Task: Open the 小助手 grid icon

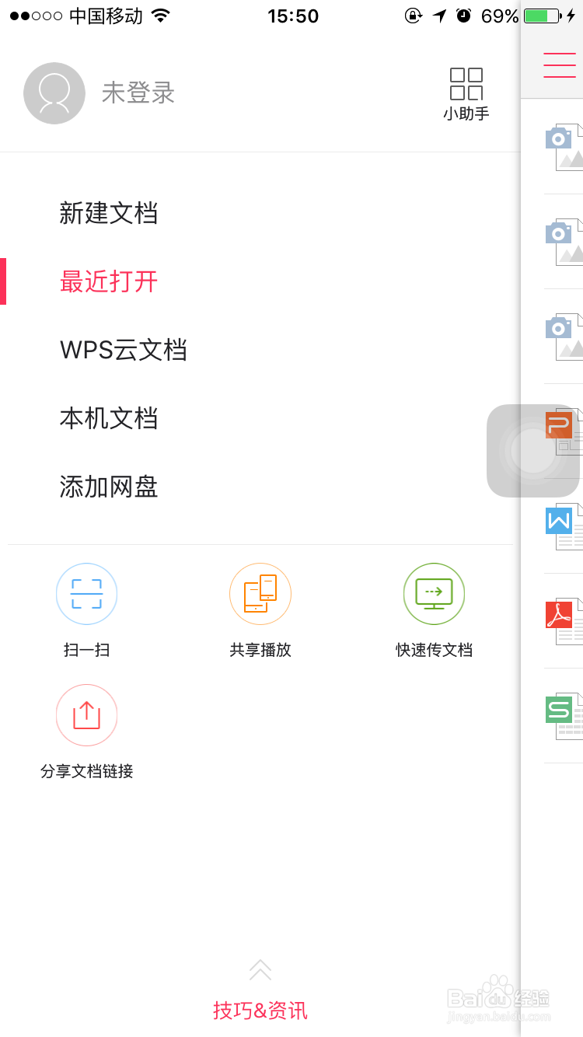Action: [466, 84]
